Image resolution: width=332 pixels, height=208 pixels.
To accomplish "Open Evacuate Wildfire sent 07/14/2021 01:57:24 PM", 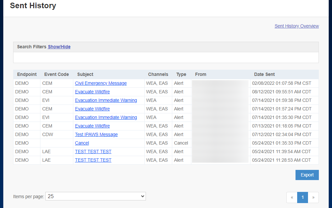I will pyautogui.click(x=92, y=109).
